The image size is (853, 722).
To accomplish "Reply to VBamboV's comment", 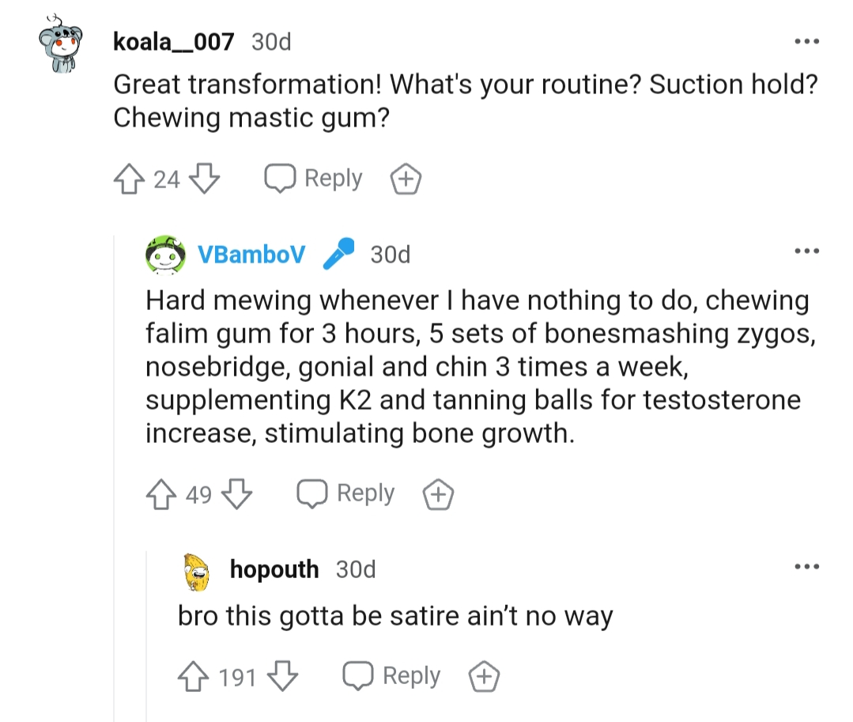I will [x=345, y=493].
